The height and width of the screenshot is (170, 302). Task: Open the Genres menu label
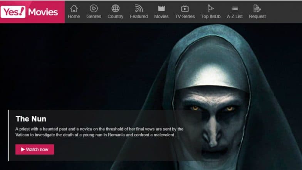pos(94,17)
